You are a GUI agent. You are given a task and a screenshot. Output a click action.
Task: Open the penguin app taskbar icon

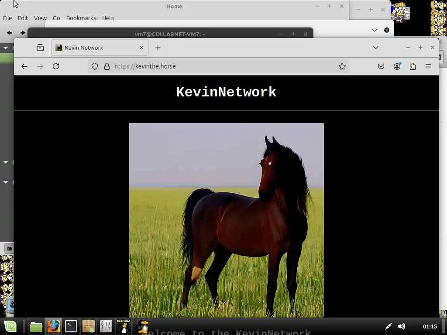[142, 326]
